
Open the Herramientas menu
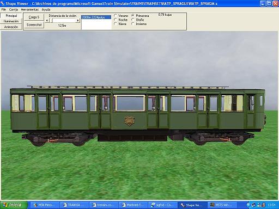pos(30,9)
